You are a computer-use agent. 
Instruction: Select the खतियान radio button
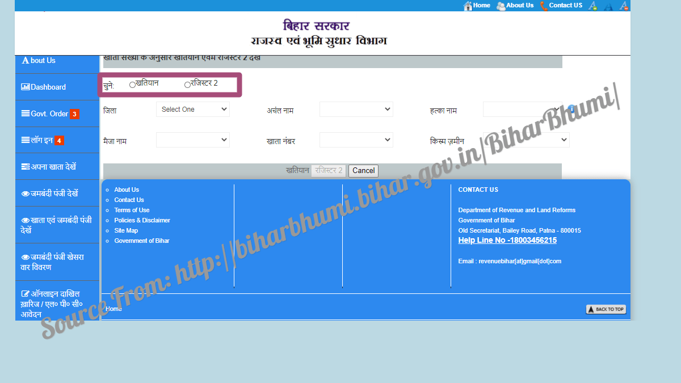[132, 84]
